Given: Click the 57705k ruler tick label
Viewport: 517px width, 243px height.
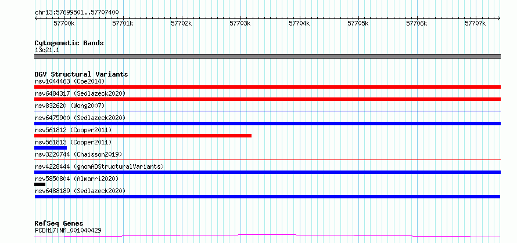Looking at the screenshot, I should (x=358, y=24).
